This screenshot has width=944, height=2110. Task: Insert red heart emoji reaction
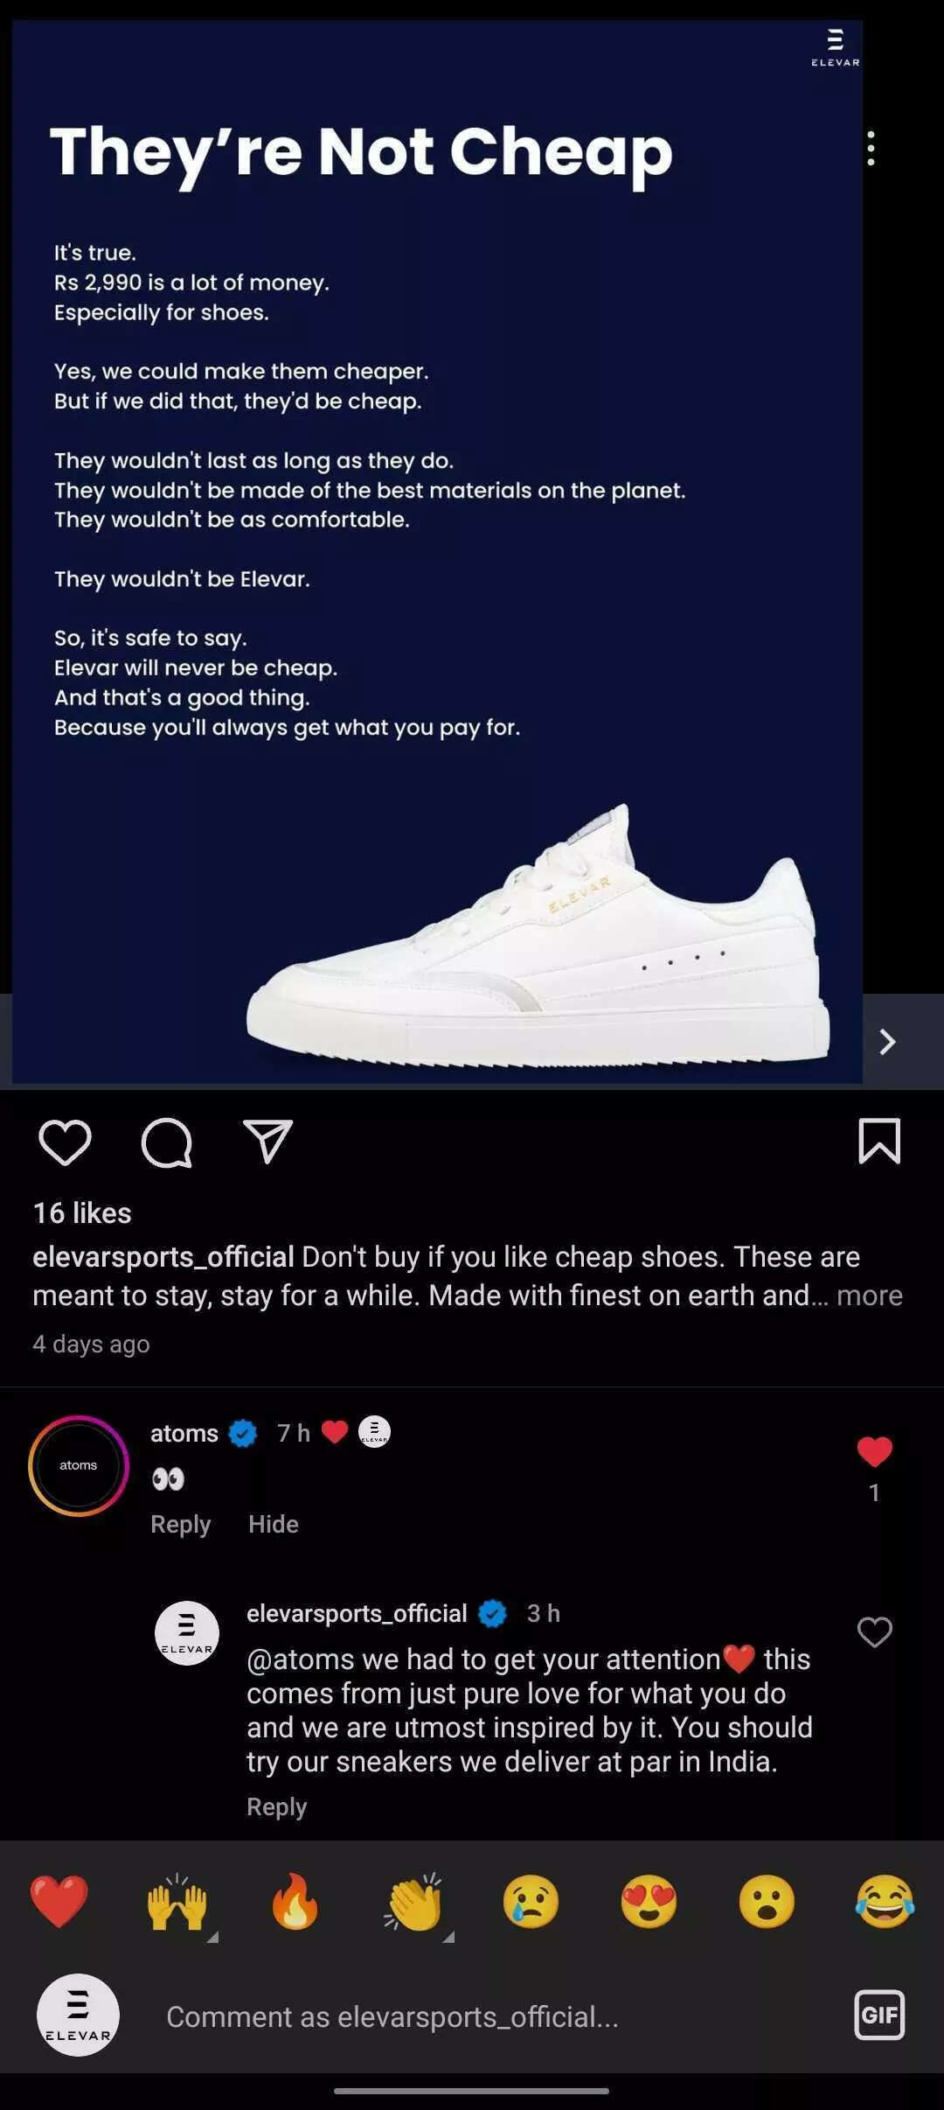tap(59, 1901)
